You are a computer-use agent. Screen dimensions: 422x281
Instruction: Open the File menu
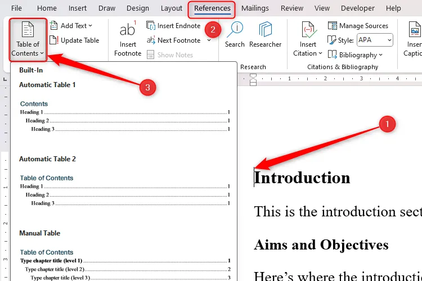tap(17, 8)
